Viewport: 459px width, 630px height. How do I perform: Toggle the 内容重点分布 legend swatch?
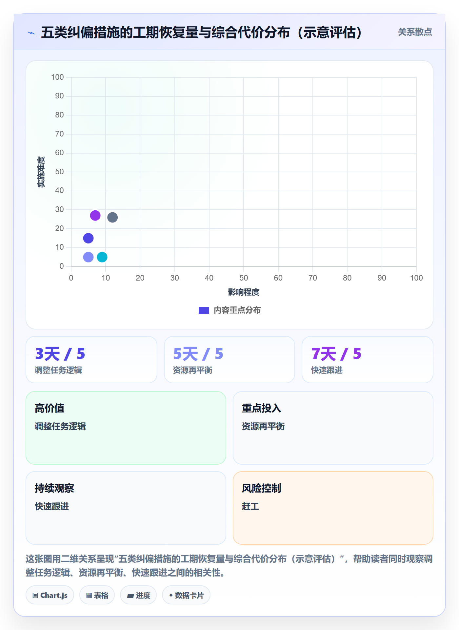[204, 310]
